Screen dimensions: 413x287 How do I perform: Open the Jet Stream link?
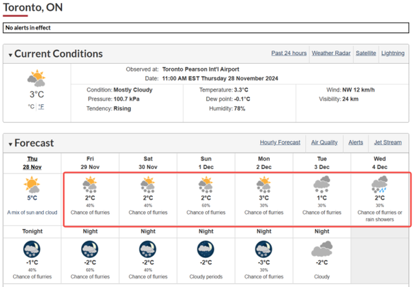tap(388, 143)
